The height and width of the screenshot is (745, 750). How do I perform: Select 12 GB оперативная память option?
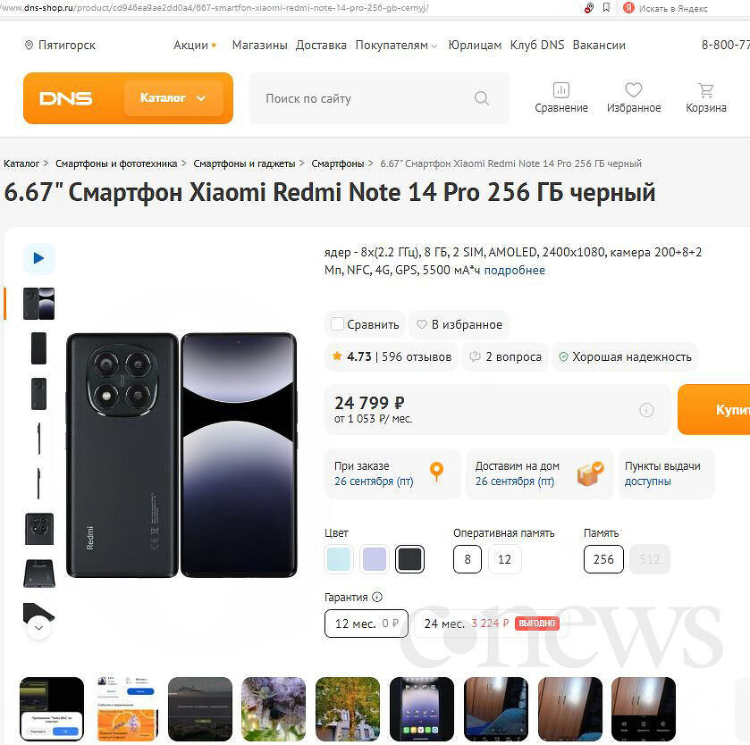[504, 559]
